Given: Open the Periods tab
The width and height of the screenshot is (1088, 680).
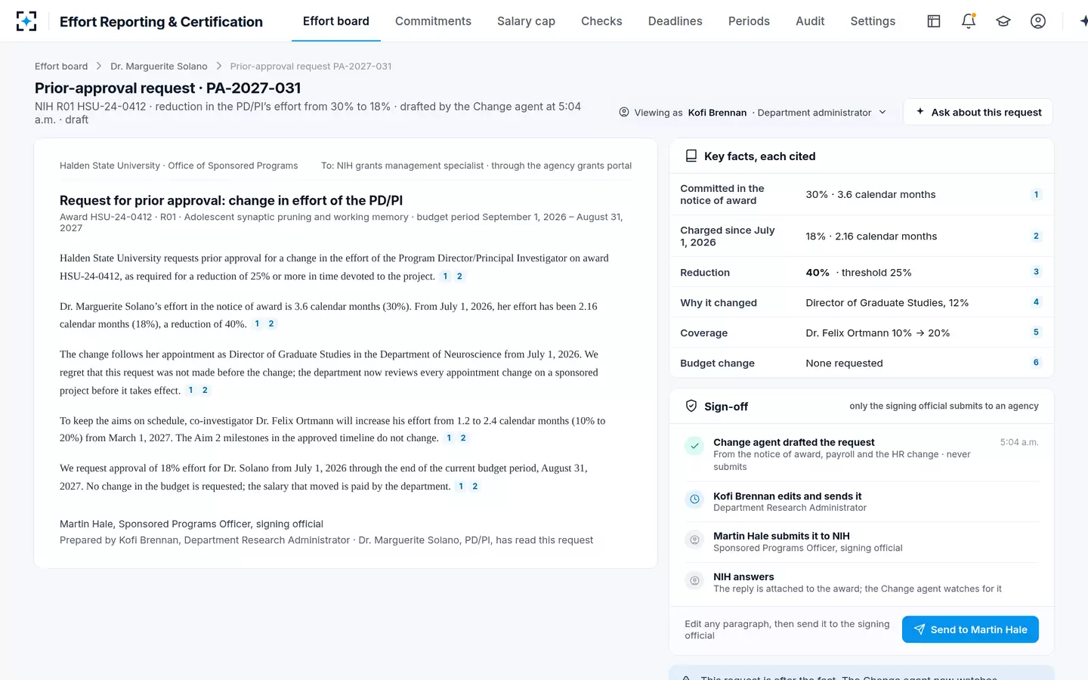Looking at the screenshot, I should pyautogui.click(x=749, y=21).
